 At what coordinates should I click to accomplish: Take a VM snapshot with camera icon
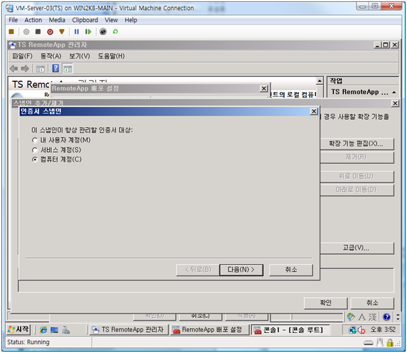[x=103, y=32]
